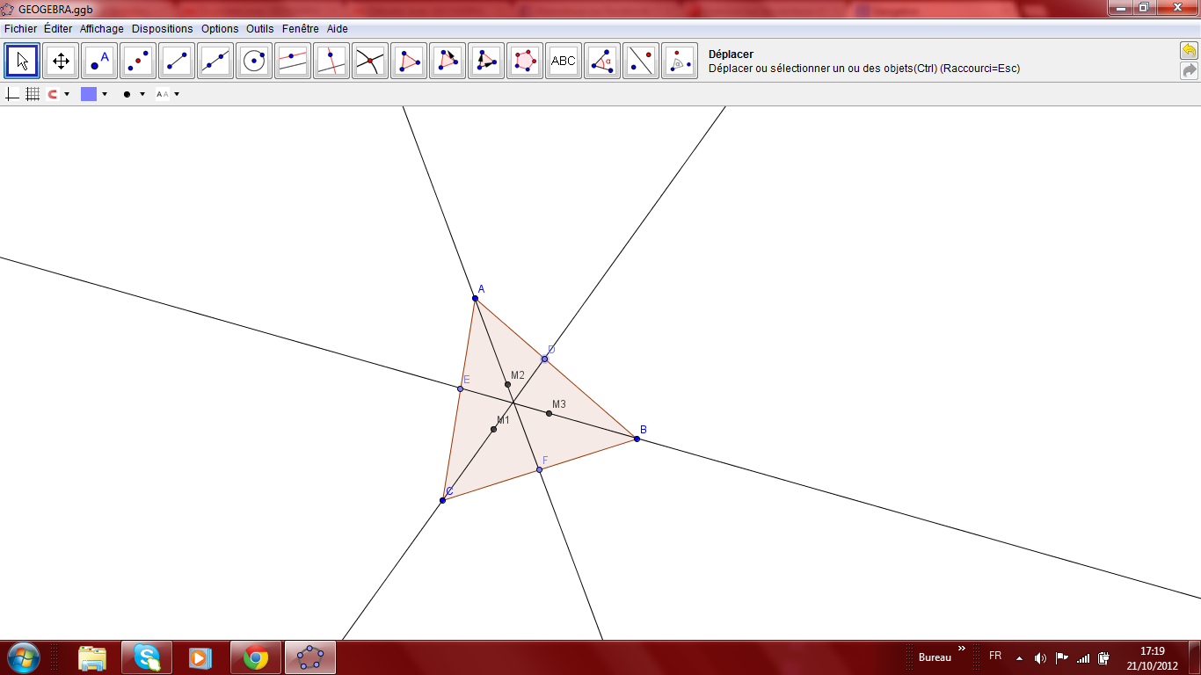
Task: Select the Move Graphics View cross-arrows tool
Action: pyautogui.click(x=62, y=61)
